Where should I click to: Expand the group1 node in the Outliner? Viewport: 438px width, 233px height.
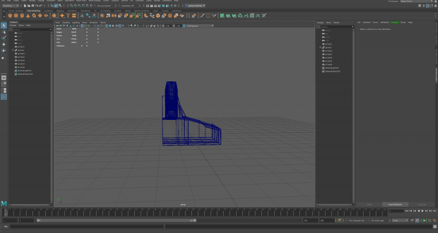(13, 50)
